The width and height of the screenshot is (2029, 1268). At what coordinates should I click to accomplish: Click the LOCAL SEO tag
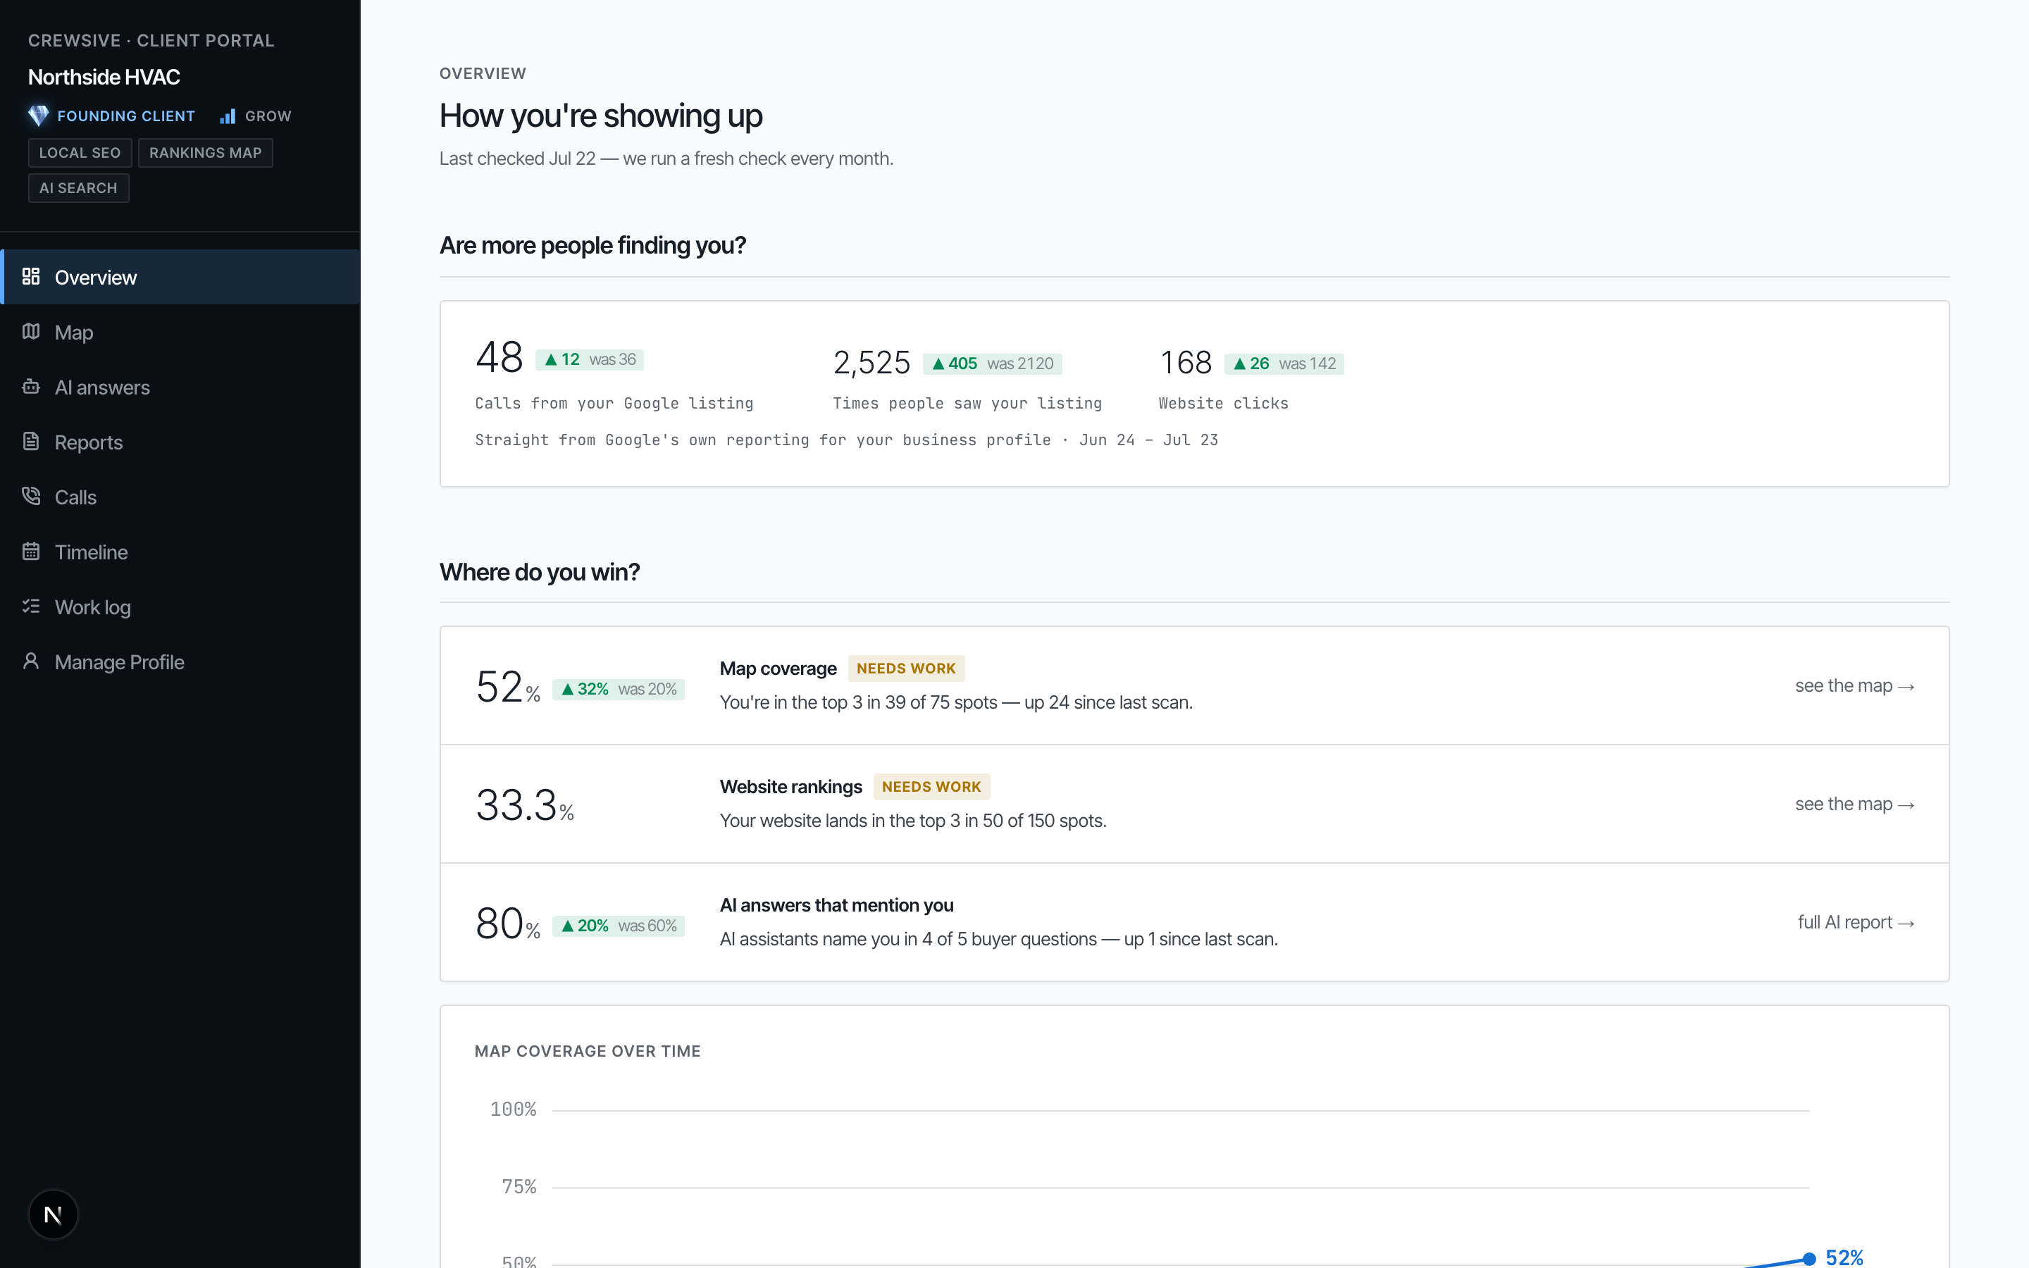pos(80,153)
